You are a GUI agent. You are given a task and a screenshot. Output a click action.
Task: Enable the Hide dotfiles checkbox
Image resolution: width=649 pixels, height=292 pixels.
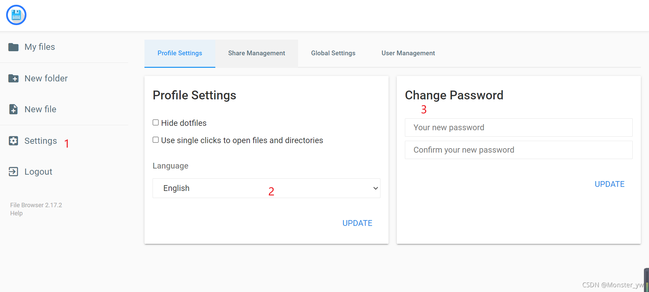pyautogui.click(x=156, y=122)
